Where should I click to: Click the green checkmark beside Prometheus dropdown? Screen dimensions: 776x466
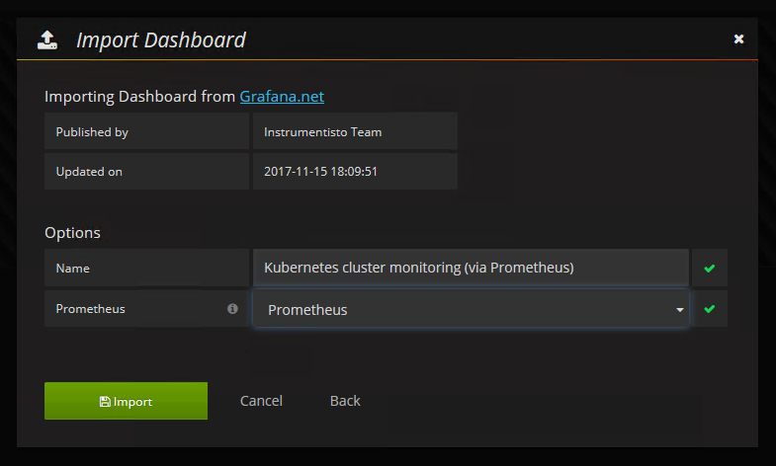click(x=709, y=309)
